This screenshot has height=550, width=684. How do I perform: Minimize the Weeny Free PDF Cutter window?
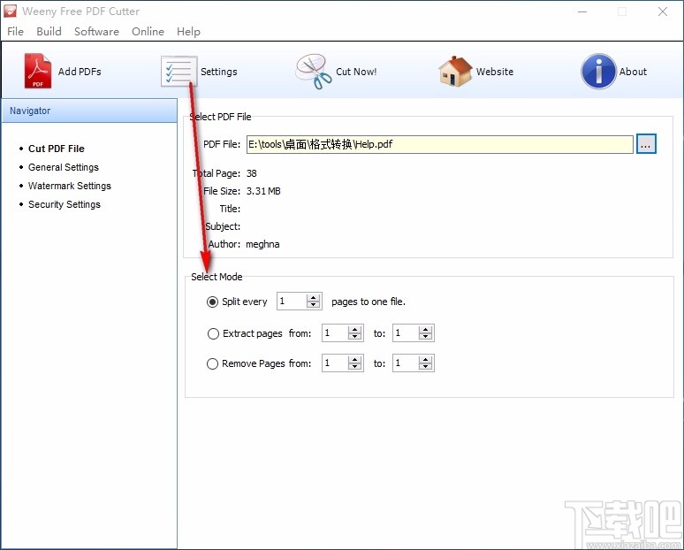582,11
